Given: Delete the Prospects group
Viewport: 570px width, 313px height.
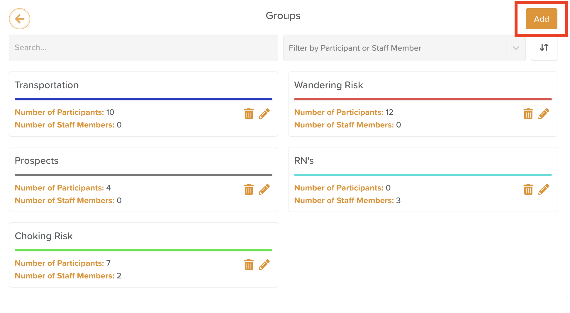Looking at the screenshot, I should pos(249,189).
